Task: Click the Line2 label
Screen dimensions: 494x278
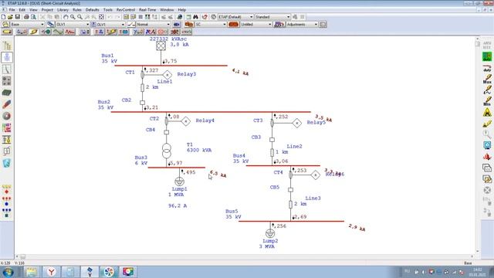Action: coord(294,146)
